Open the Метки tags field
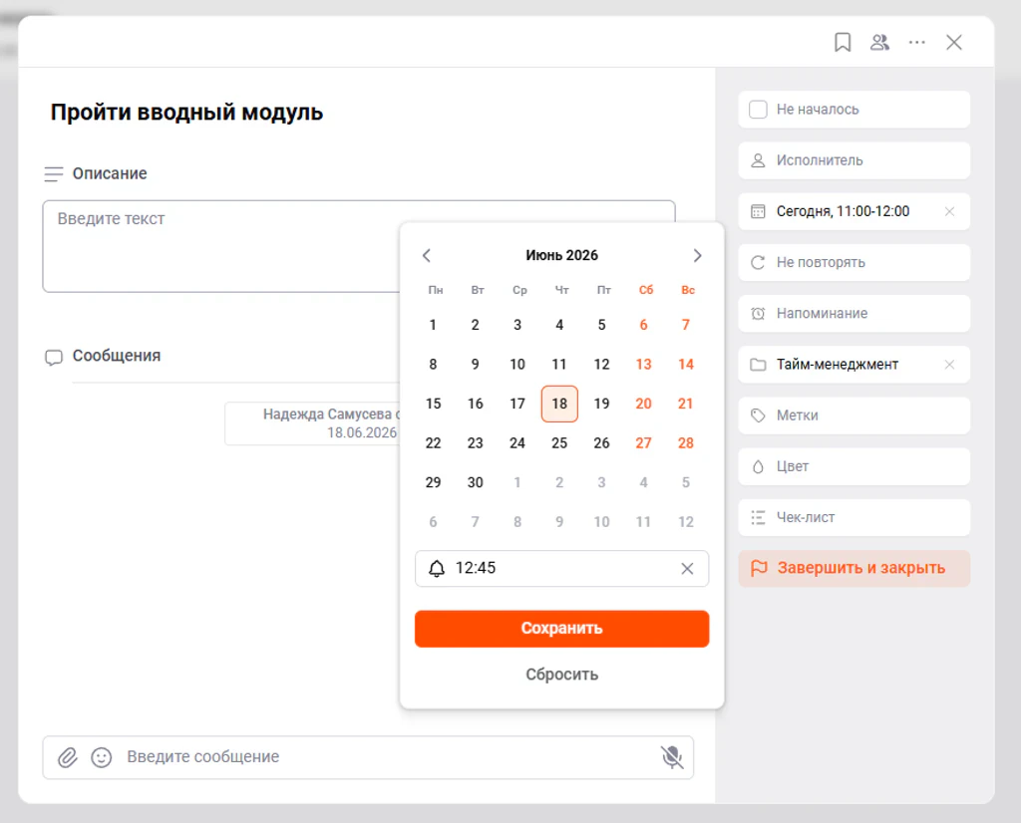Viewport: 1021px width, 823px height. coord(854,415)
